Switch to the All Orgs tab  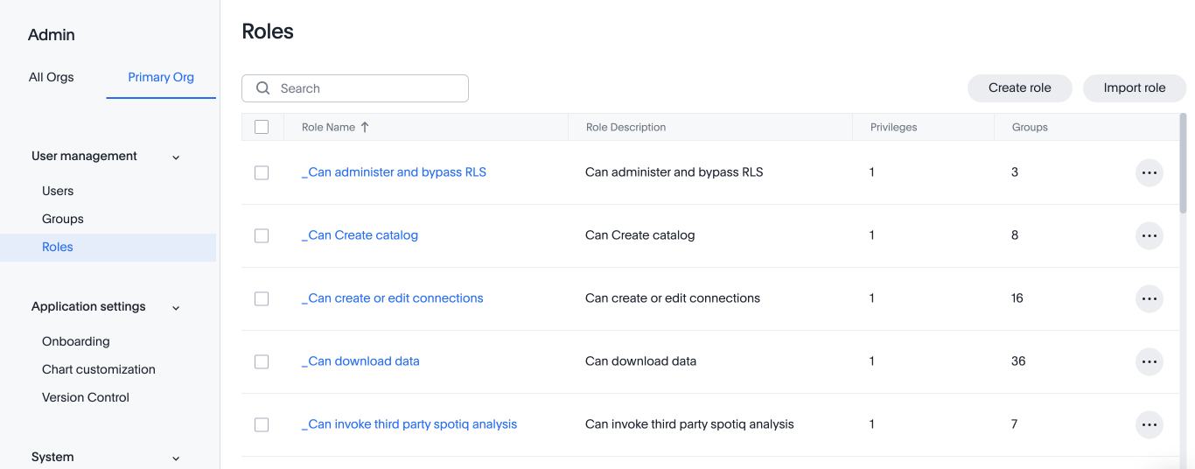coord(52,77)
